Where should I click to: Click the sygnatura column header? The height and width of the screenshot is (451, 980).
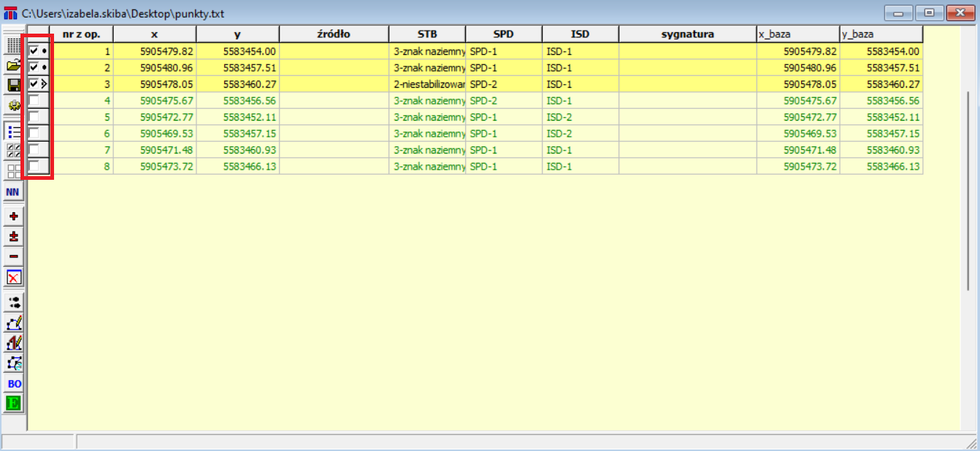687,34
